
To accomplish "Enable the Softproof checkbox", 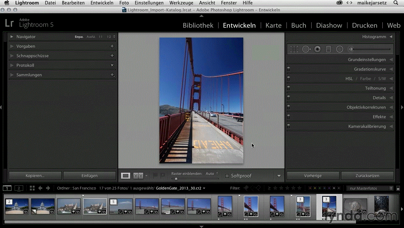I will (x=227, y=176).
